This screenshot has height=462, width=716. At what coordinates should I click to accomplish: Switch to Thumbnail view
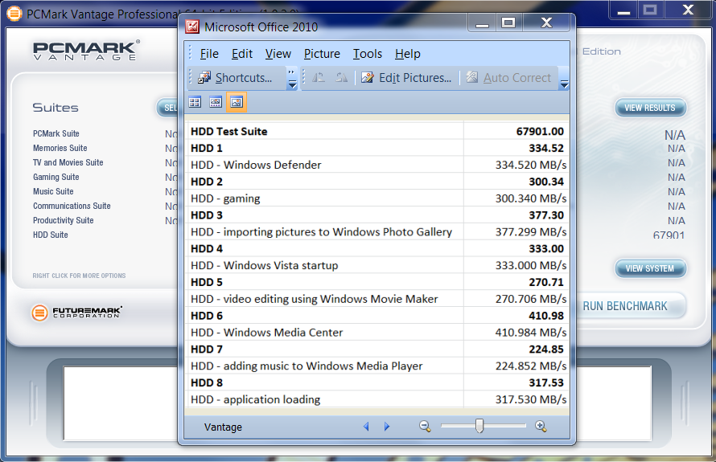[195, 102]
